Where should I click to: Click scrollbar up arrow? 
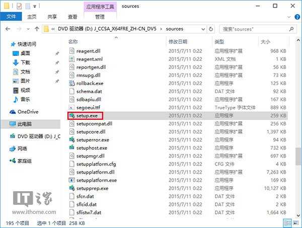pos(298,40)
